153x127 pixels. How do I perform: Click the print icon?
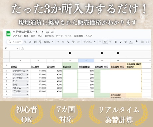click(35, 42)
